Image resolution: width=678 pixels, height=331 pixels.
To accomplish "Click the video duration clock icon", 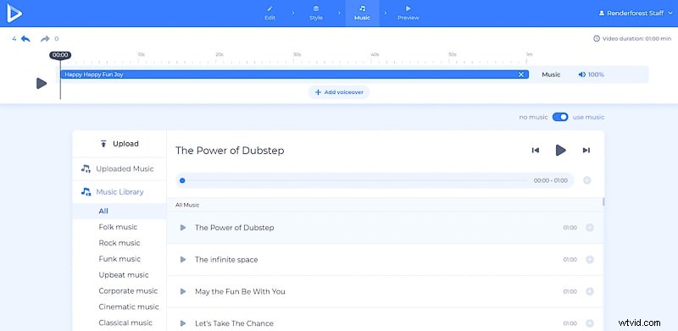I will [x=597, y=38].
